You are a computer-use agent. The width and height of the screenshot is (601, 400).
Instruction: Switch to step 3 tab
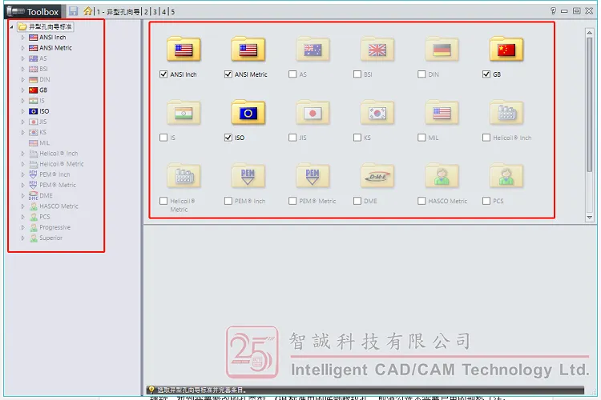pos(155,12)
